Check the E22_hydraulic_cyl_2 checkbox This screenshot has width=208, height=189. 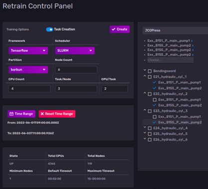coord(150,94)
